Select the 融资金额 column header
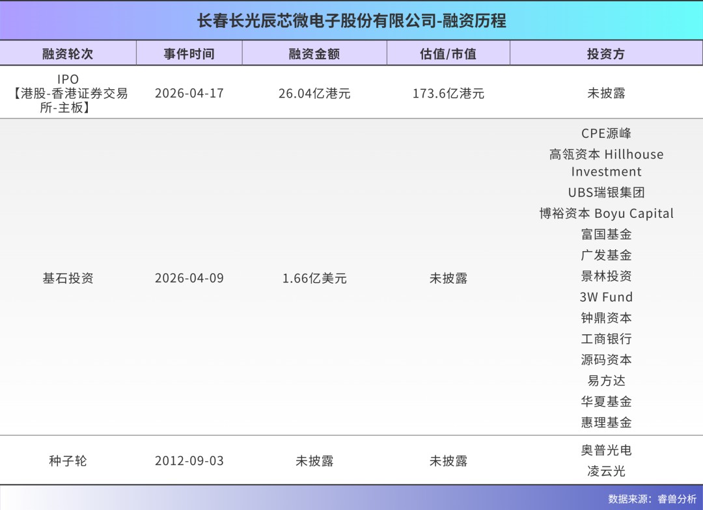This screenshot has height=510, width=703. 314,54
